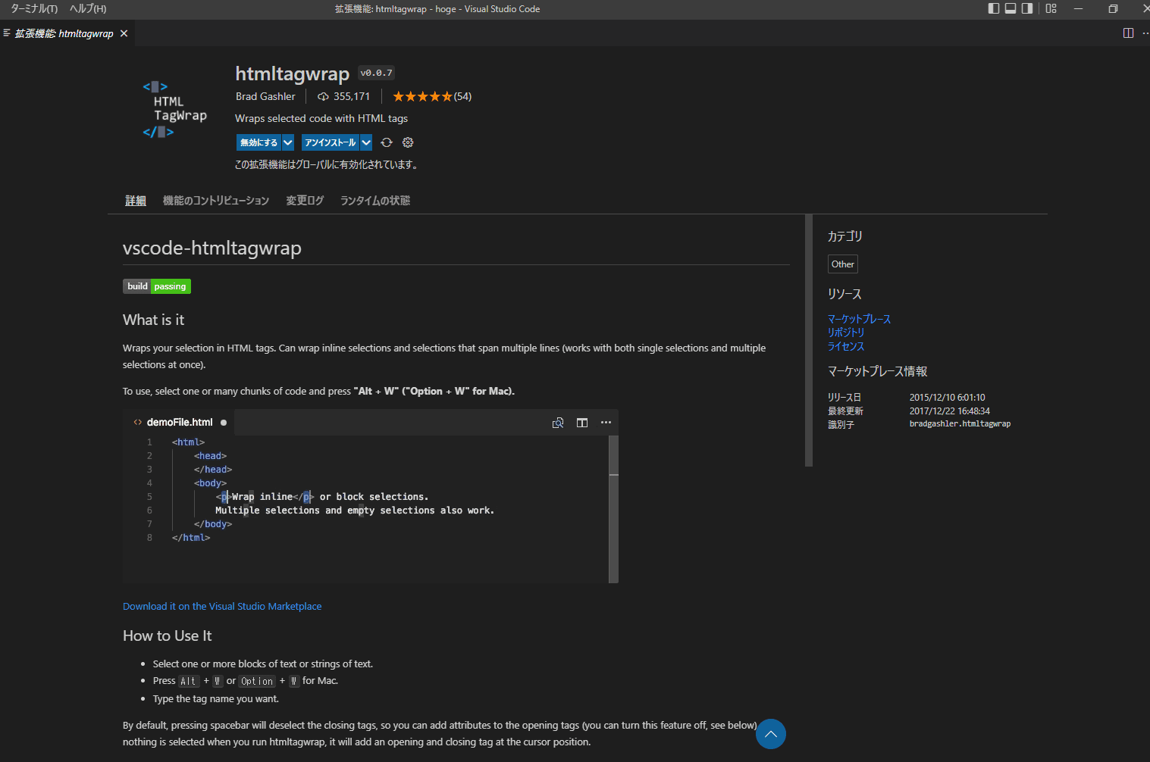The height and width of the screenshot is (762, 1150).
Task: Click the extension sync/auto-update icon
Action: point(387,142)
